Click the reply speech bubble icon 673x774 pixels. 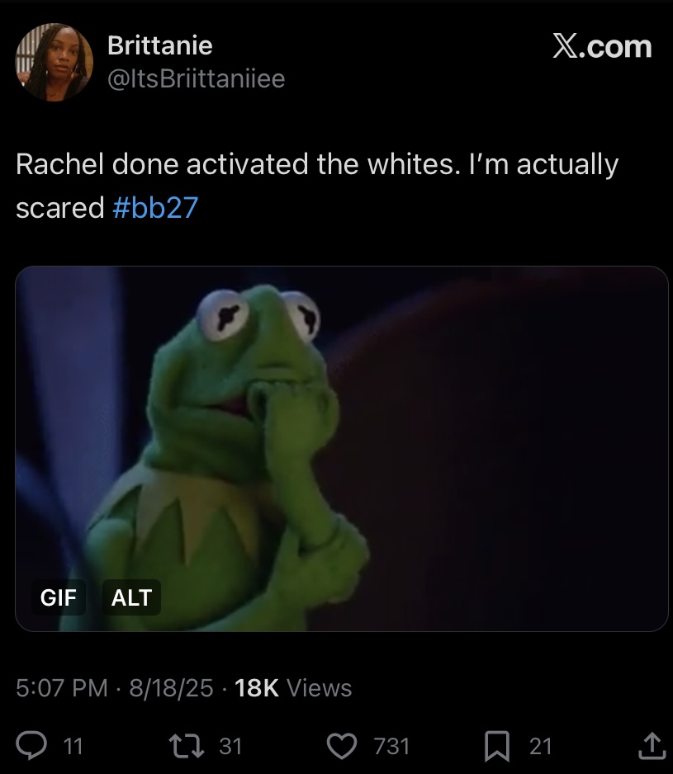click(x=31, y=745)
